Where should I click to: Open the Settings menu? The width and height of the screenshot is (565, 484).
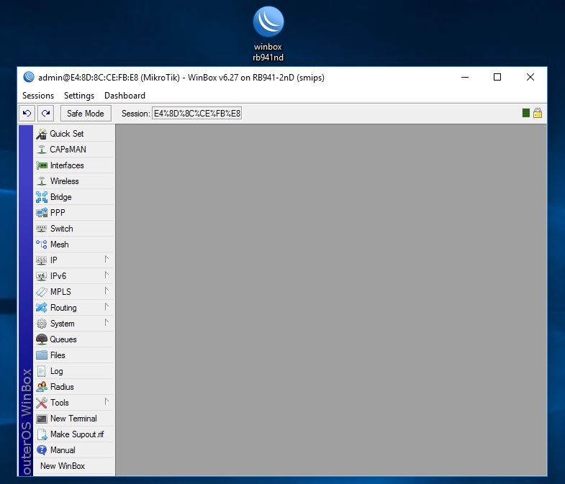pos(79,96)
